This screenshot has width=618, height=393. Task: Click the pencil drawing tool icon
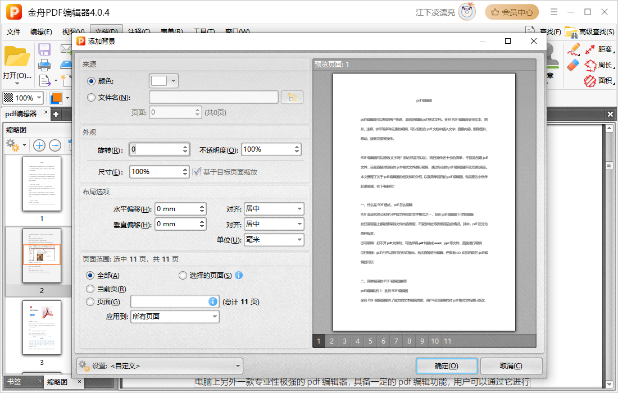pyautogui.click(x=574, y=49)
